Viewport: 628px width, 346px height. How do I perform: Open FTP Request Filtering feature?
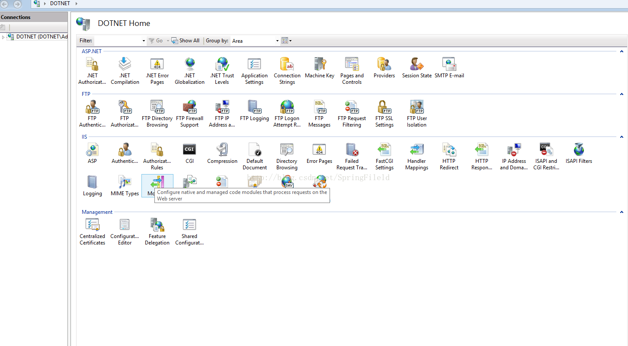point(352,114)
